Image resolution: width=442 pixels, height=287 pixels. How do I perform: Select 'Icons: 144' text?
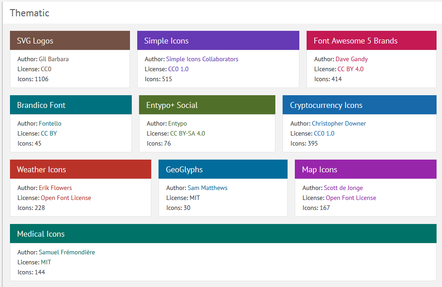31,272
